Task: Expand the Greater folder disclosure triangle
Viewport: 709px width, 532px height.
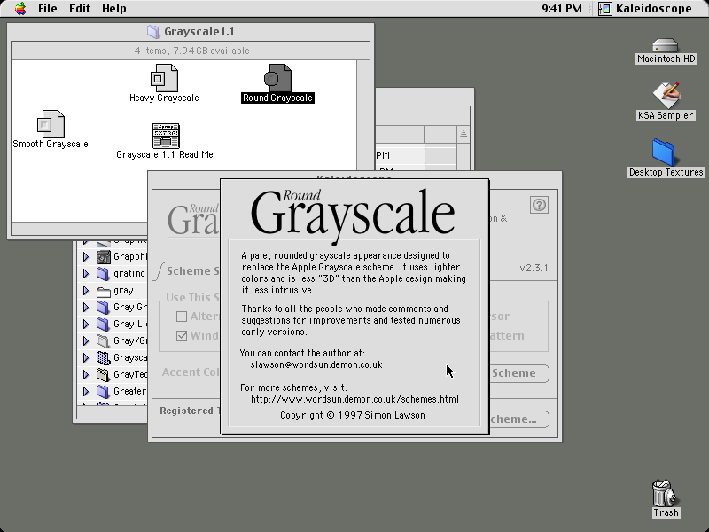Action: [86, 391]
